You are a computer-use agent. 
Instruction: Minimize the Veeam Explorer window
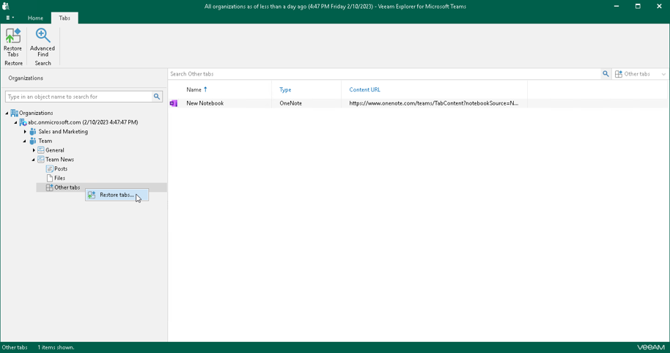[616, 6]
